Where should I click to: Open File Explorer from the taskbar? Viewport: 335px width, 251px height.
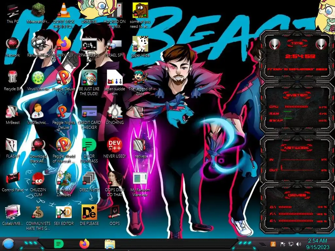(x=110, y=244)
